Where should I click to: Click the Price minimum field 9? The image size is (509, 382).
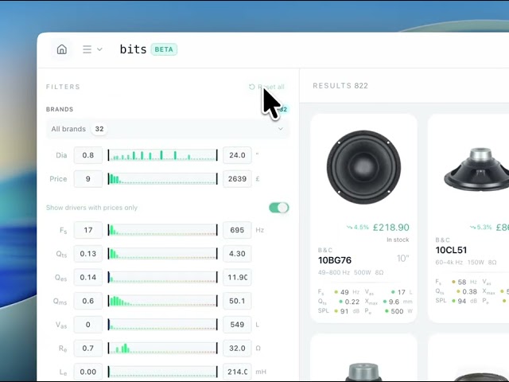coord(88,179)
